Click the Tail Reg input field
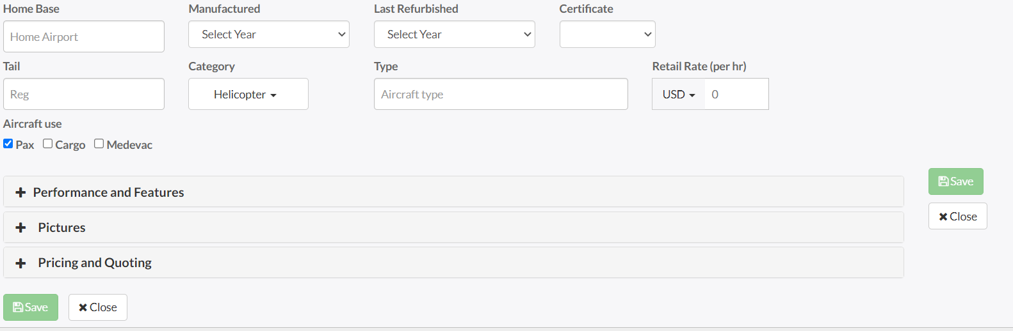Viewport: 1013px width, 331px height. (84, 95)
